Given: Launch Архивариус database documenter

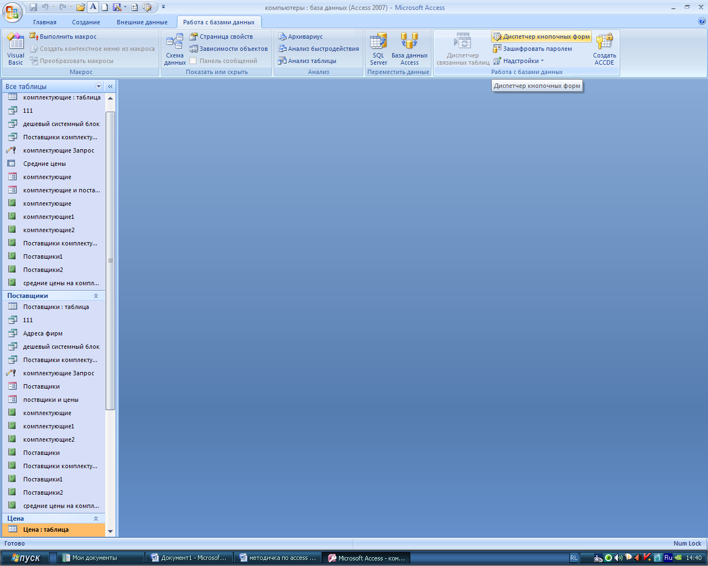Looking at the screenshot, I should [300, 36].
